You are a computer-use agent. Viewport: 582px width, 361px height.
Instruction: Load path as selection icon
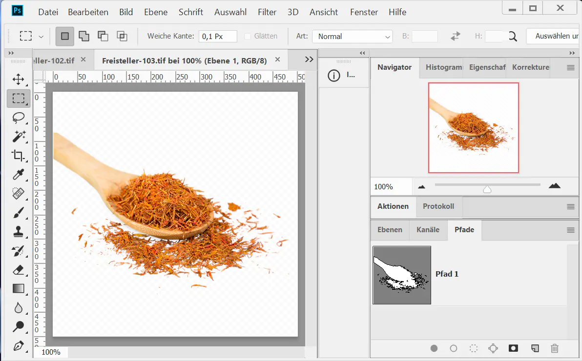coord(473,348)
